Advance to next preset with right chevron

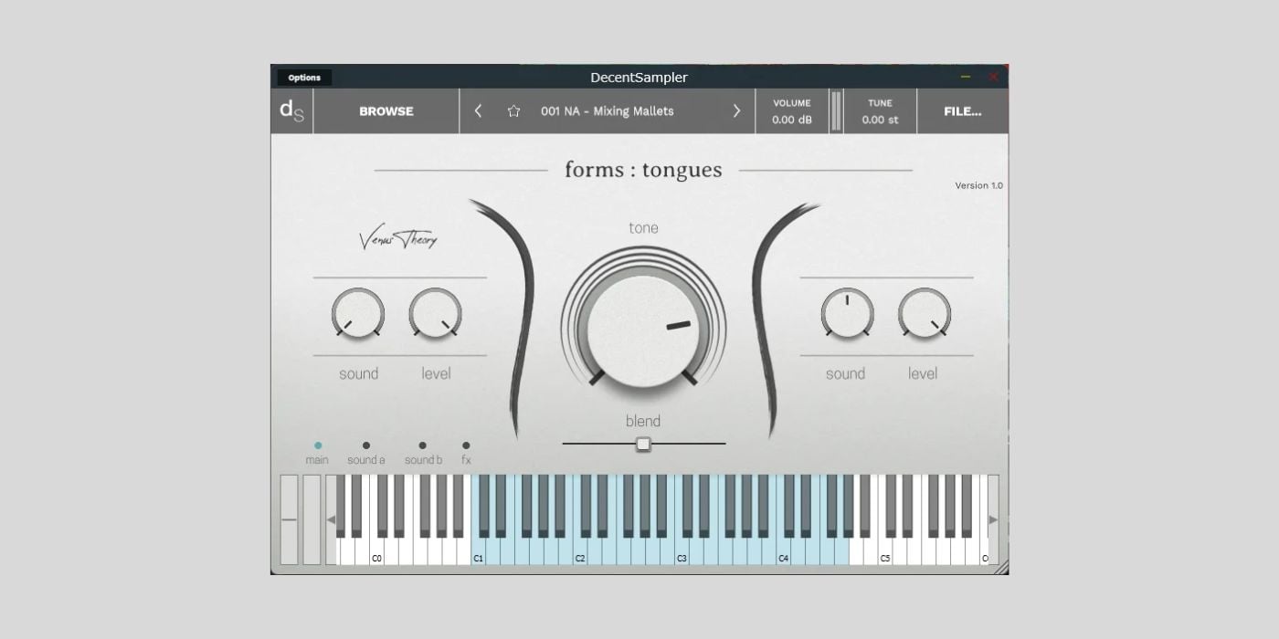(737, 110)
